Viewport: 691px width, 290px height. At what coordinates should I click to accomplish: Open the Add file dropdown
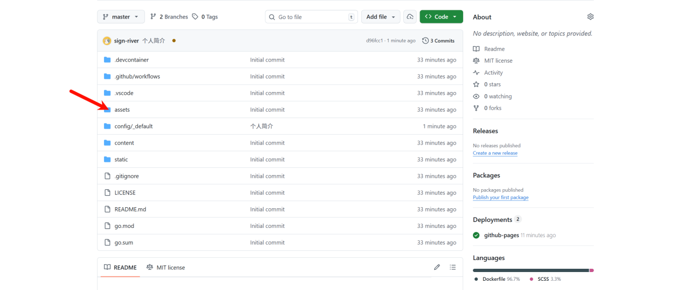pos(380,17)
